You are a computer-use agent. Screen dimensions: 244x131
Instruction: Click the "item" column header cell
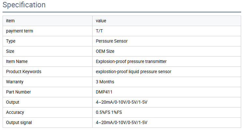pos(10,21)
